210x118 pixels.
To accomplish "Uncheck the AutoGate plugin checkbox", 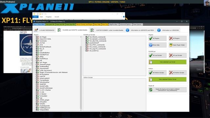I will coord(36,41).
